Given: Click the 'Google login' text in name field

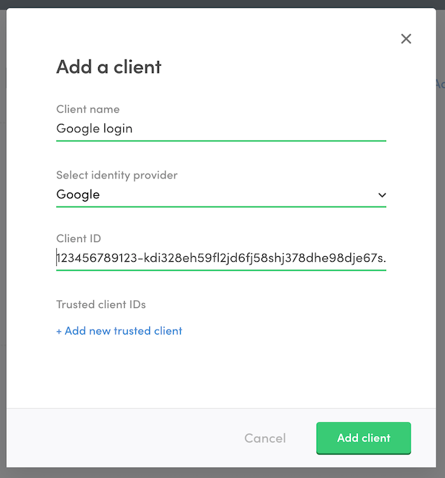Looking at the screenshot, I should coord(94,129).
